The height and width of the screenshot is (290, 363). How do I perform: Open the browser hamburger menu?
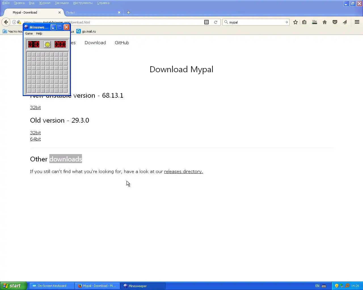coord(357,22)
